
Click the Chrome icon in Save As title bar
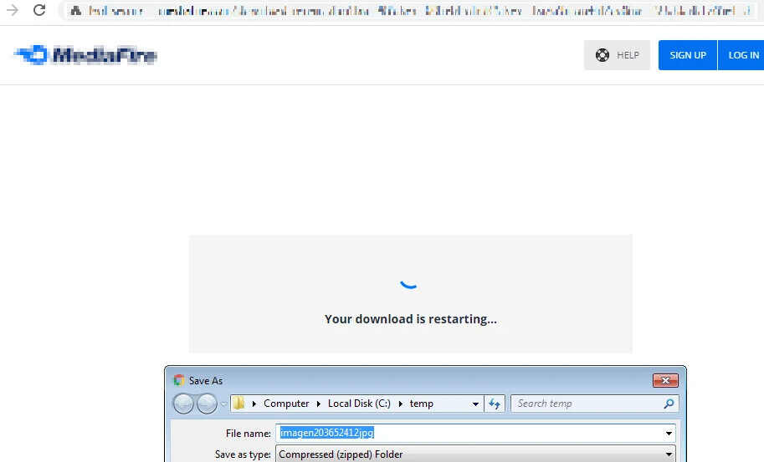[179, 380]
